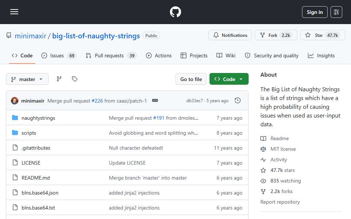Click the eye icon beside 835 watching
The height and width of the screenshot is (219, 351).
pyautogui.click(x=263, y=181)
